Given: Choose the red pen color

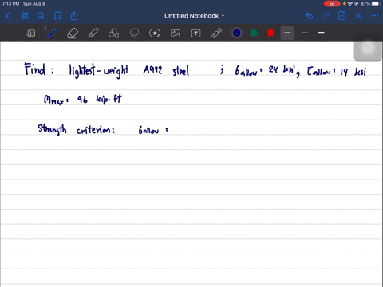Looking at the screenshot, I should point(270,33).
